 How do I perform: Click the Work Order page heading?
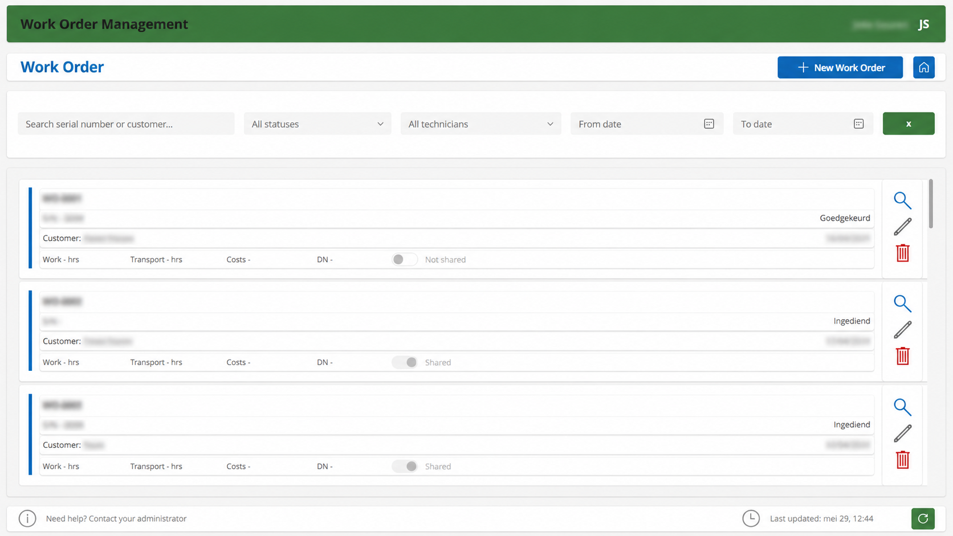point(62,67)
